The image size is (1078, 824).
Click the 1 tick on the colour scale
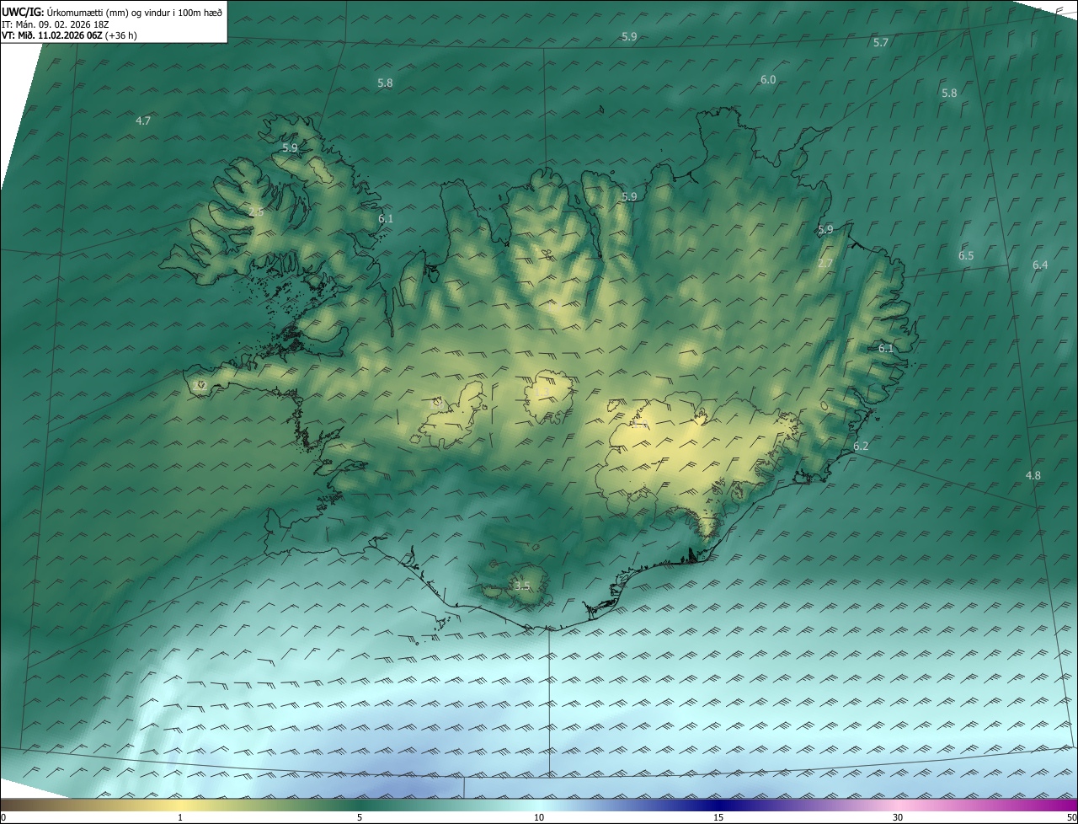pos(180,817)
